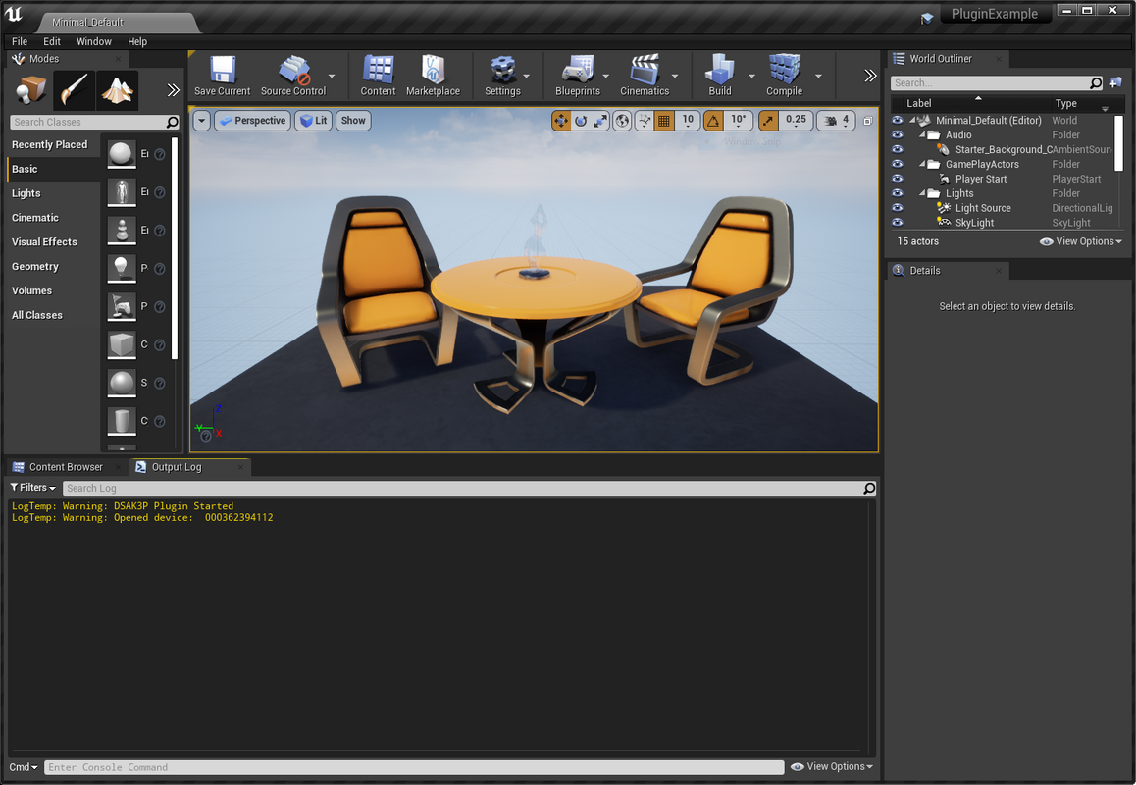
Task: Toggle scale snapping in the viewport
Action: point(768,121)
